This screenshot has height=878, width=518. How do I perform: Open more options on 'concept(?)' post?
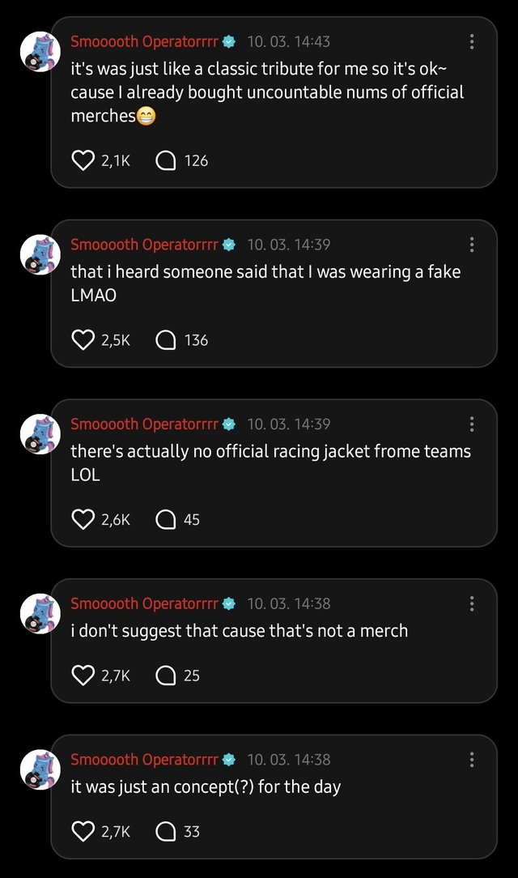coord(472,760)
